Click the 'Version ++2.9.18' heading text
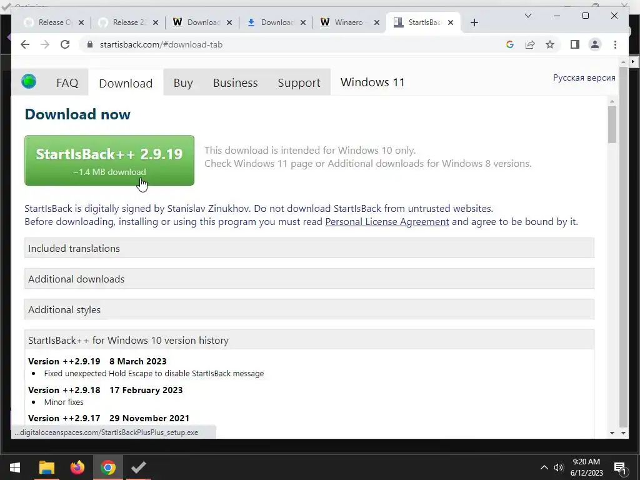Screen dimensions: 640x480 (x=64, y=390)
